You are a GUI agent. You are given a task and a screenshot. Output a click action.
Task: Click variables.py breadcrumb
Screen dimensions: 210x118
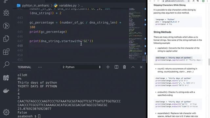pyautogui.click(x=68, y=6)
